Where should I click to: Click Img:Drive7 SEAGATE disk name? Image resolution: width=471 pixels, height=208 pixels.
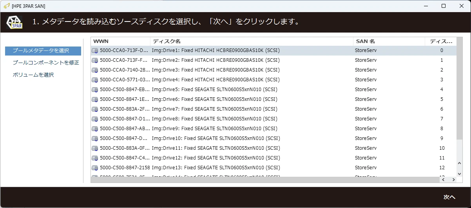click(x=215, y=109)
